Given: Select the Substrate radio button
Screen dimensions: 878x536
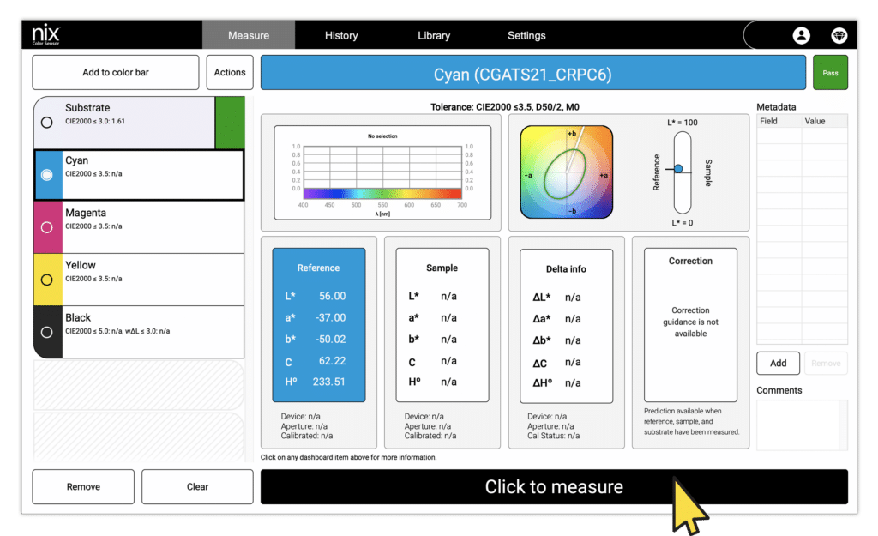Looking at the screenshot, I should tap(47, 122).
